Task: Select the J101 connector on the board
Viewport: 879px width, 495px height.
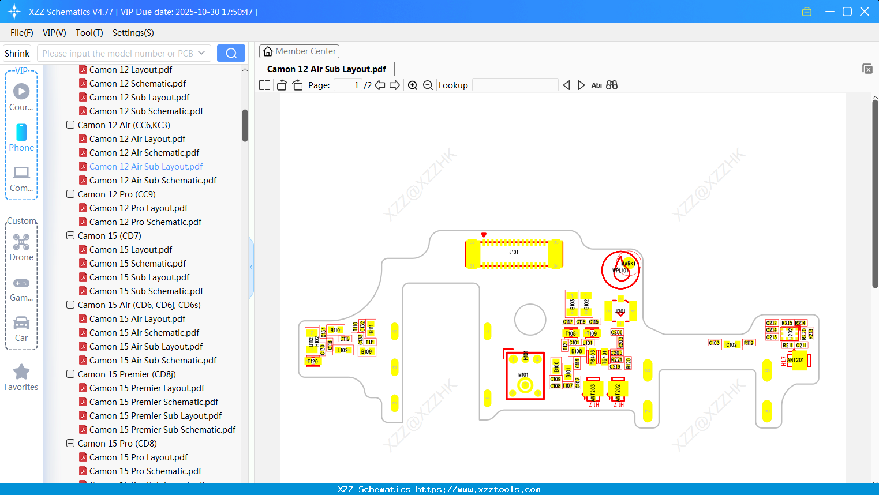Action: pos(514,253)
